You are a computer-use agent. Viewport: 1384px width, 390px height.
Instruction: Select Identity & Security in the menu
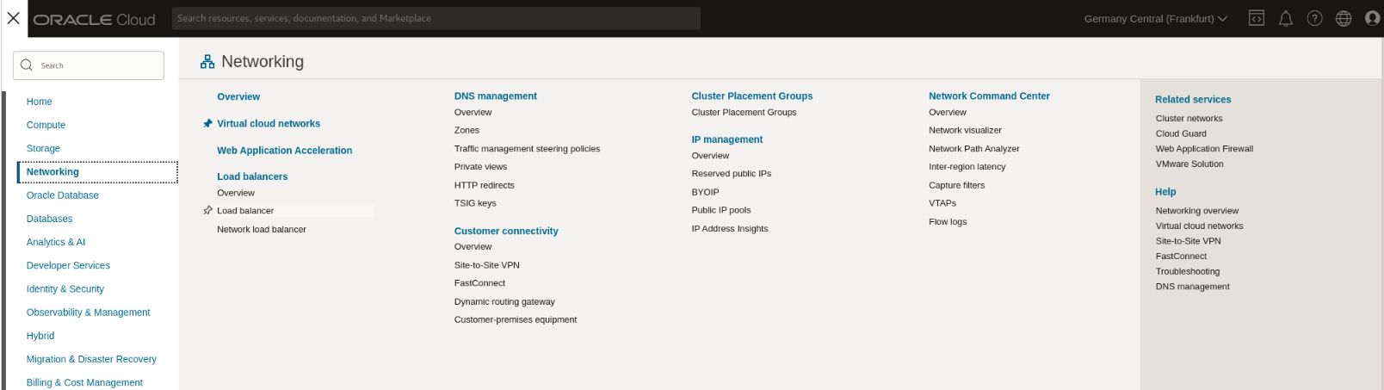(65, 289)
